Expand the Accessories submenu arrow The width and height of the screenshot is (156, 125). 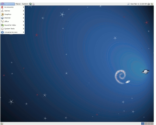(23, 7)
